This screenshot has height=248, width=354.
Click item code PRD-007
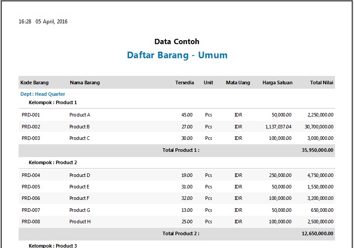(x=31, y=210)
